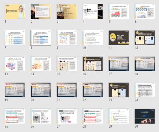The image size is (159, 132).
Task: Select slide 4 with black and white layout
Action: click(x=93, y=11)
